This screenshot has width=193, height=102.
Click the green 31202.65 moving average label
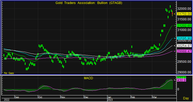184,25
